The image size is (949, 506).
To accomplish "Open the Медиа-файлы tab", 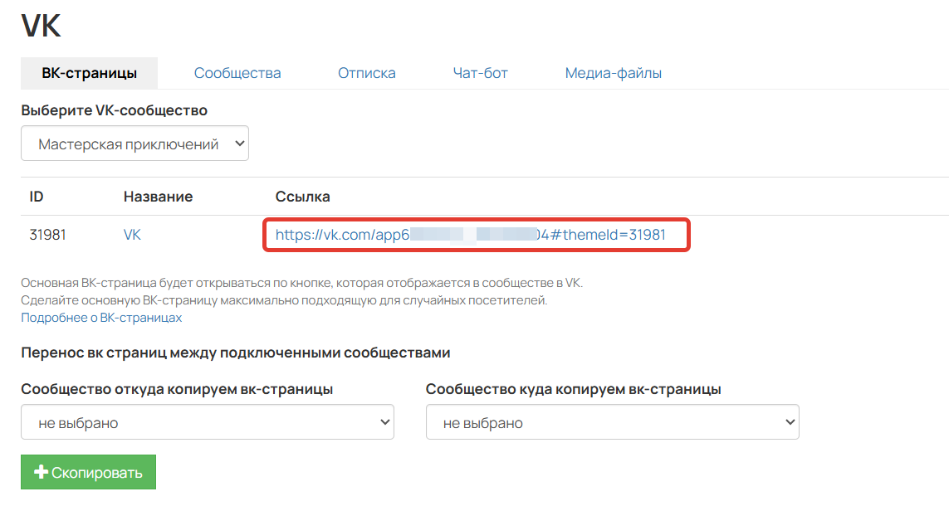I will 613,73.
